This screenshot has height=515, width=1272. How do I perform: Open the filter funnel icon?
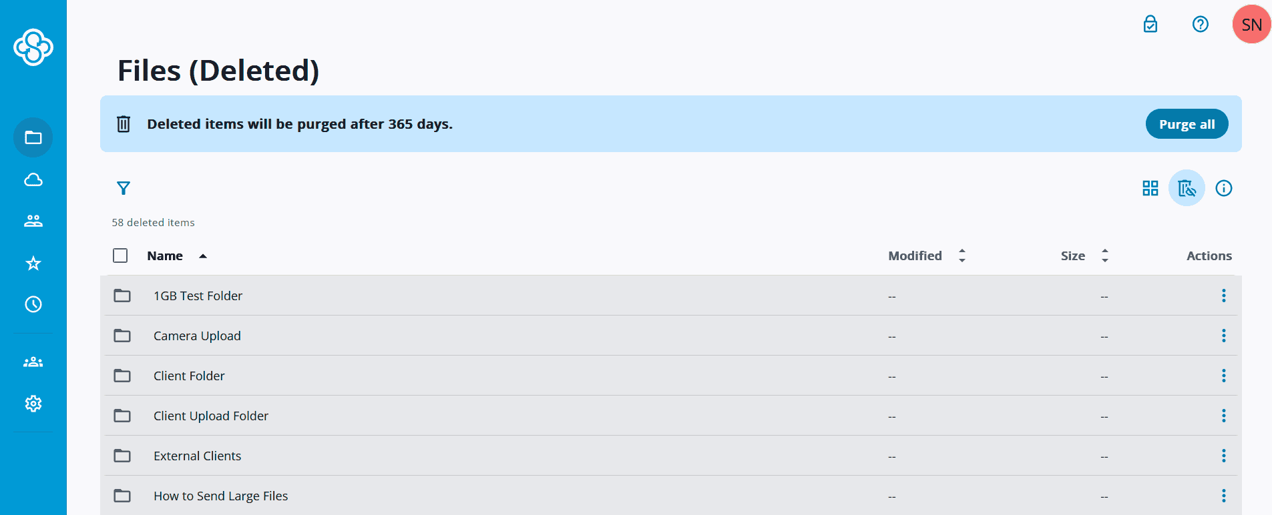(124, 188)
